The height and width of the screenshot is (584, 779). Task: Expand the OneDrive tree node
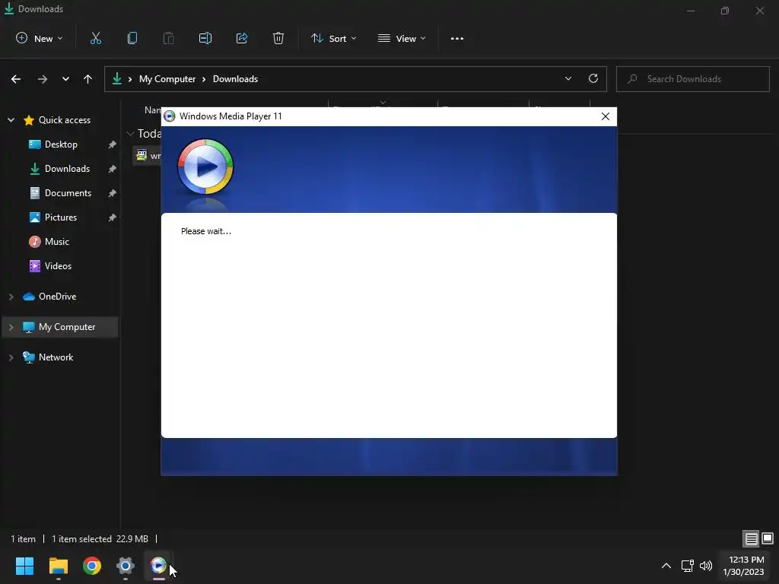click(x=11, y=297)
